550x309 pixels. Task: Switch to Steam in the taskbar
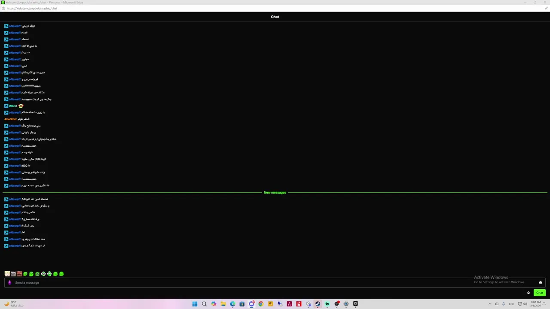[318, 304]
